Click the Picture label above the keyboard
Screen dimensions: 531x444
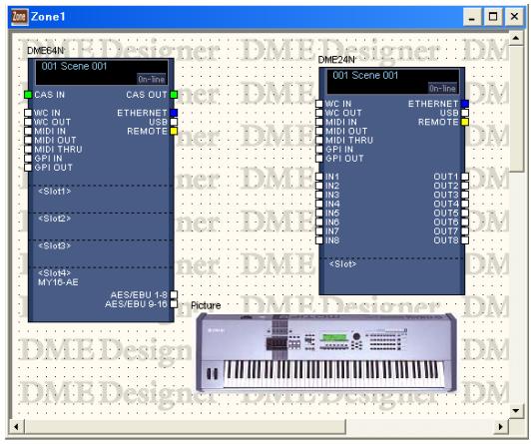click(206, 305)
